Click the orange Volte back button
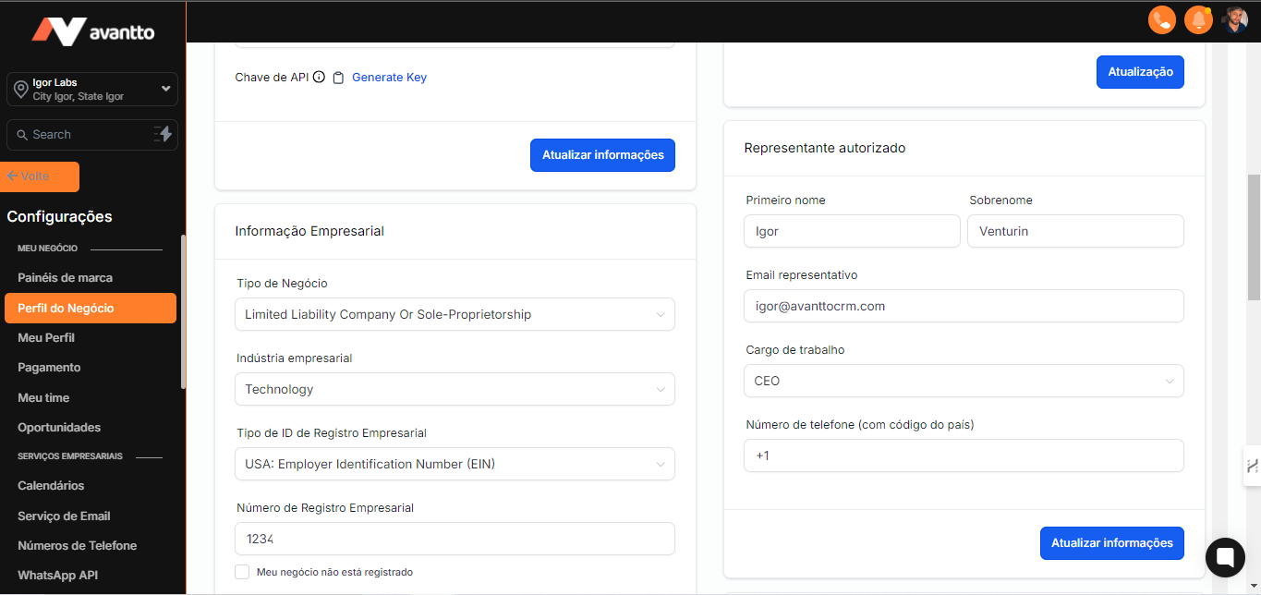 click(x=42, y=176)
